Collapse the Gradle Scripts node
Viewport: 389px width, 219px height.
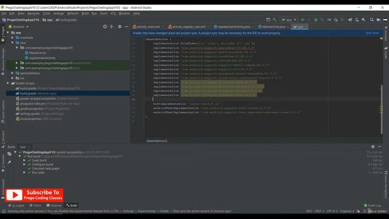click(x=8, y=83)
